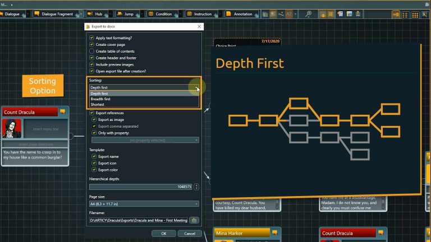Toggle the grid visibility eye icon
This screenshot has width=431, height=242.
coord(323,14)
